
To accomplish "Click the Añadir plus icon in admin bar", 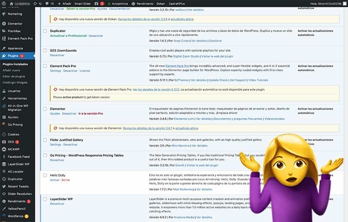I will (59, 3).
